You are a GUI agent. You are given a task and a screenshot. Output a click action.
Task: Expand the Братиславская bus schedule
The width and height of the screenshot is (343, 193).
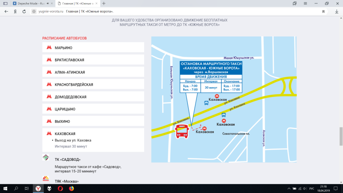tap(93, 60)
